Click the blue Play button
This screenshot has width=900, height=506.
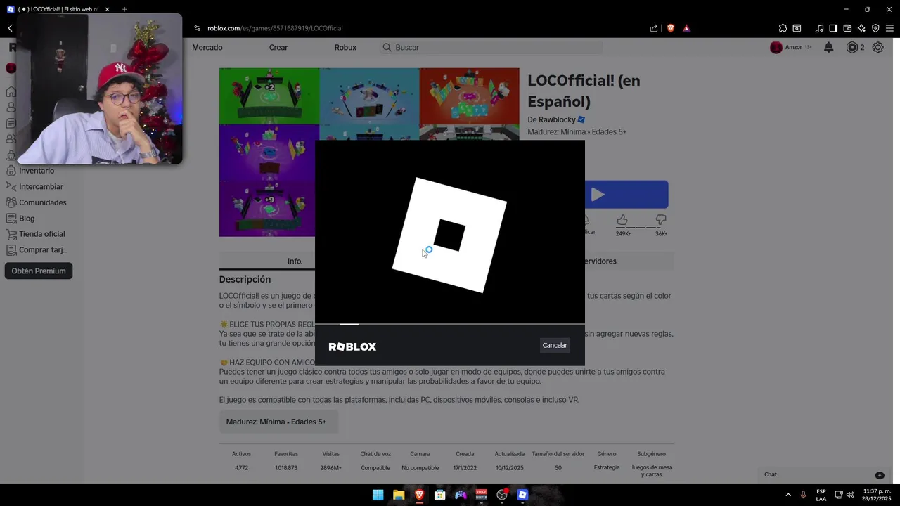(x=626, y=195)
